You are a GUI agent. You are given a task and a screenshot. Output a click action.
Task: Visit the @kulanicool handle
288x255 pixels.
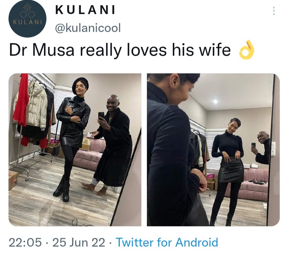pyautogui.click(x=88, y=28)
